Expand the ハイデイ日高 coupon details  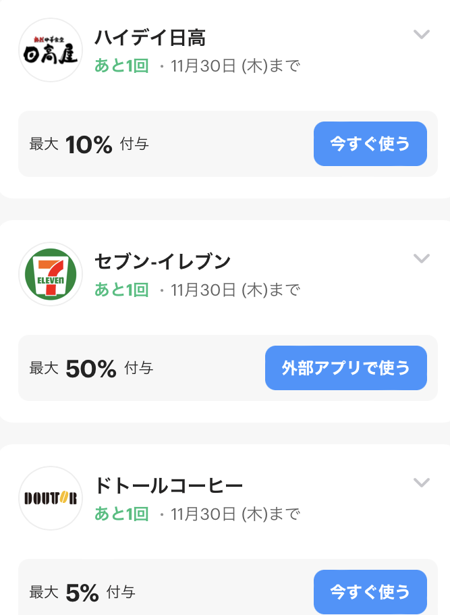coord(422,34)
